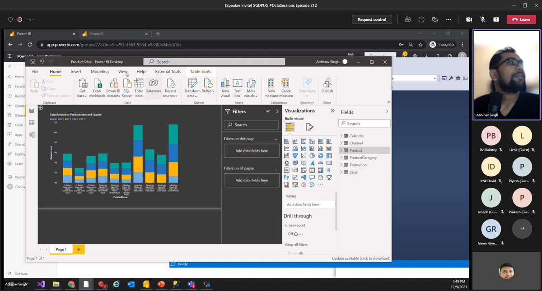Viewport: 542px width, 291px height.
Task: Open Table tools ribbon tab
Action: pos(201,71)
